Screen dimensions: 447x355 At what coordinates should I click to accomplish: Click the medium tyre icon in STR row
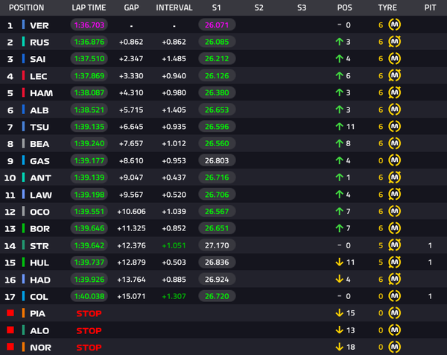pos(395,245)
